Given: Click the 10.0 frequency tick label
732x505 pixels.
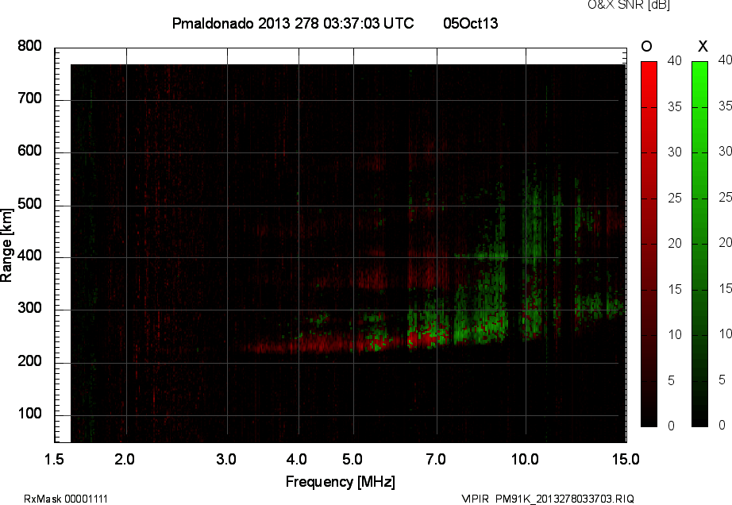Looking at the screenshot, I should point(525,459).
